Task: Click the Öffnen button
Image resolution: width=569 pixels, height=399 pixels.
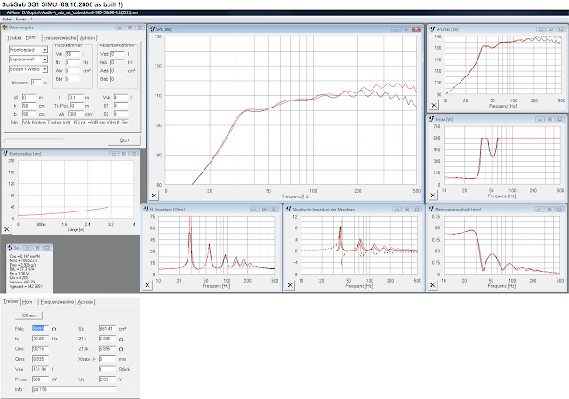Action: click(28, 316)
